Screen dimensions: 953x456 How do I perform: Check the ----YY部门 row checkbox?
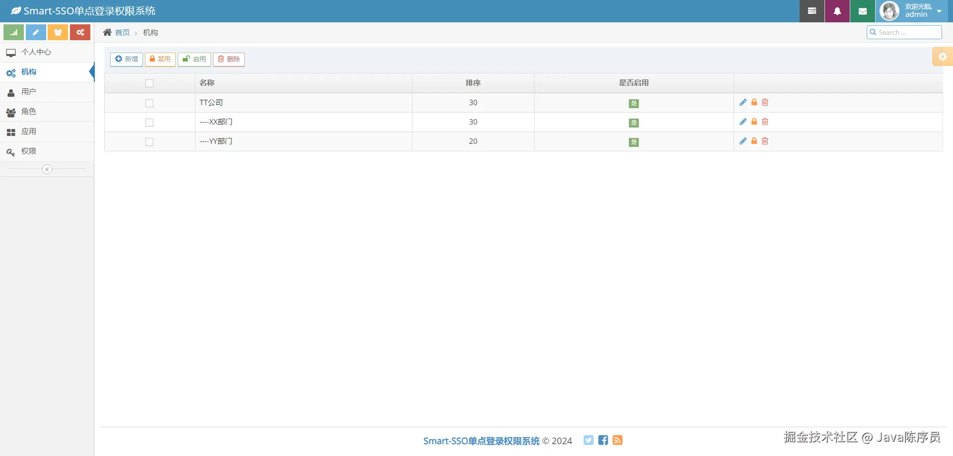coord(149,142)
